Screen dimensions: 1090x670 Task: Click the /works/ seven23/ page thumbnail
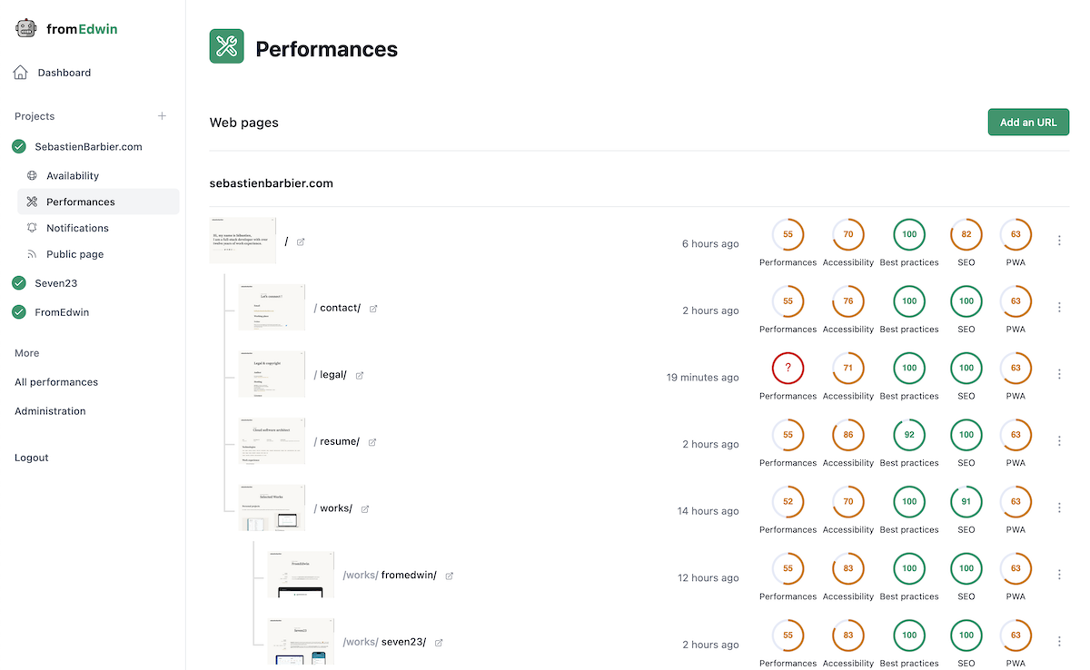tap(300, 641)
